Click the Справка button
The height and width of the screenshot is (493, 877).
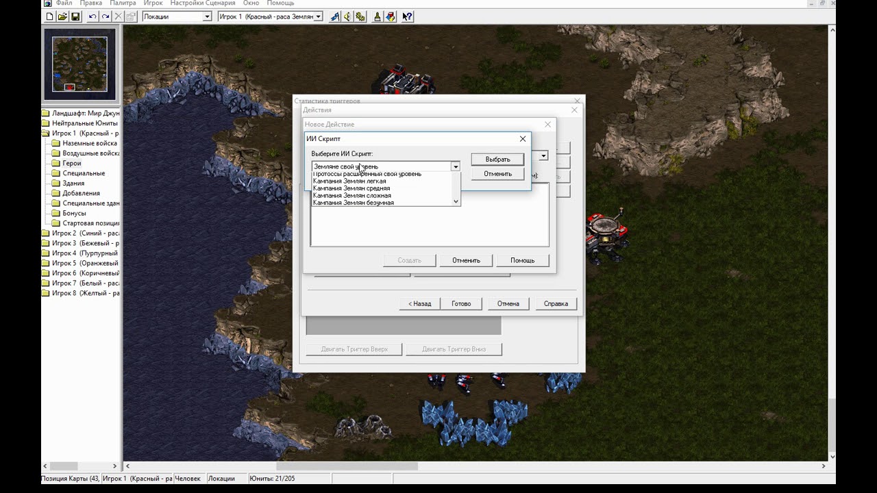click(x=556, y=303)
